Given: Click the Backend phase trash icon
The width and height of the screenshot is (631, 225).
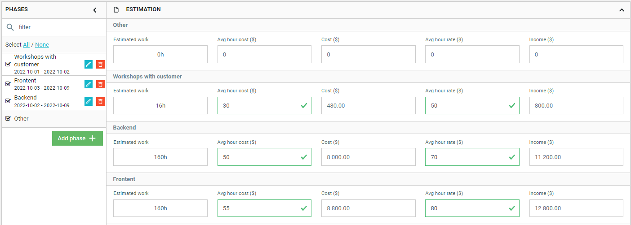Looking at the screenshot, I should 100,101.
